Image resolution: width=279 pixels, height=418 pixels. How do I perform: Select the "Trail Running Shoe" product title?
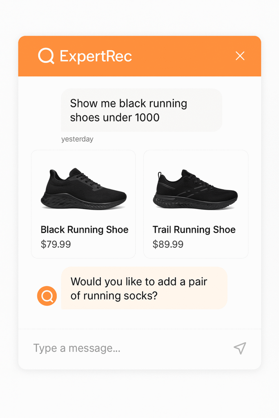pyautogui.click(x=194, y=230)
